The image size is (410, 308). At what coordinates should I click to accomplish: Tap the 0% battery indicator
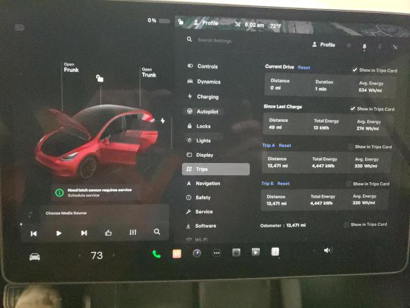158,21
